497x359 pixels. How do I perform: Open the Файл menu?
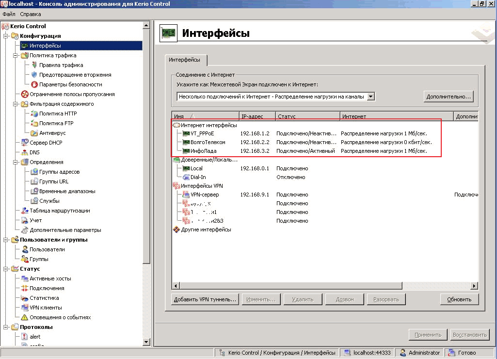[9, 14]
